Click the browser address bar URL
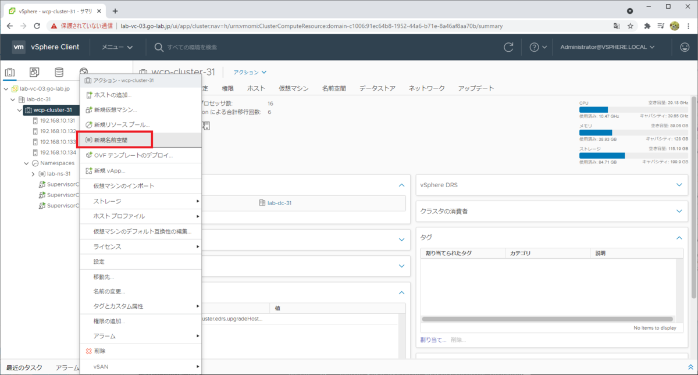 [x=311, y=26]
